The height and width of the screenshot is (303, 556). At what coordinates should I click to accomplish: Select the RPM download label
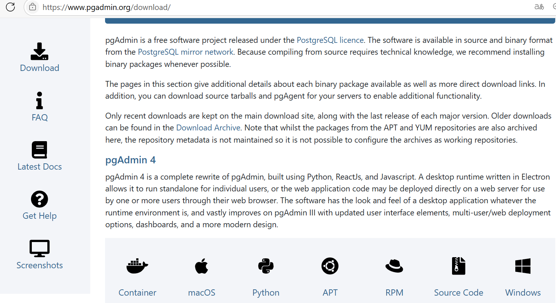(x=394, y=293)
